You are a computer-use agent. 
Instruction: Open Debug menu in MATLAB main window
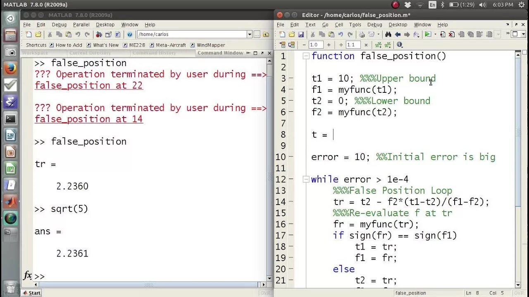[x=59, y=25]
